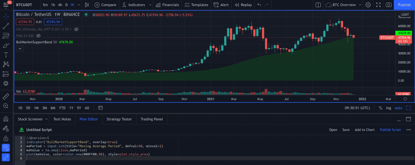
Task: Collapse the indicator legend chevron
Action: [x=20, y=49]
